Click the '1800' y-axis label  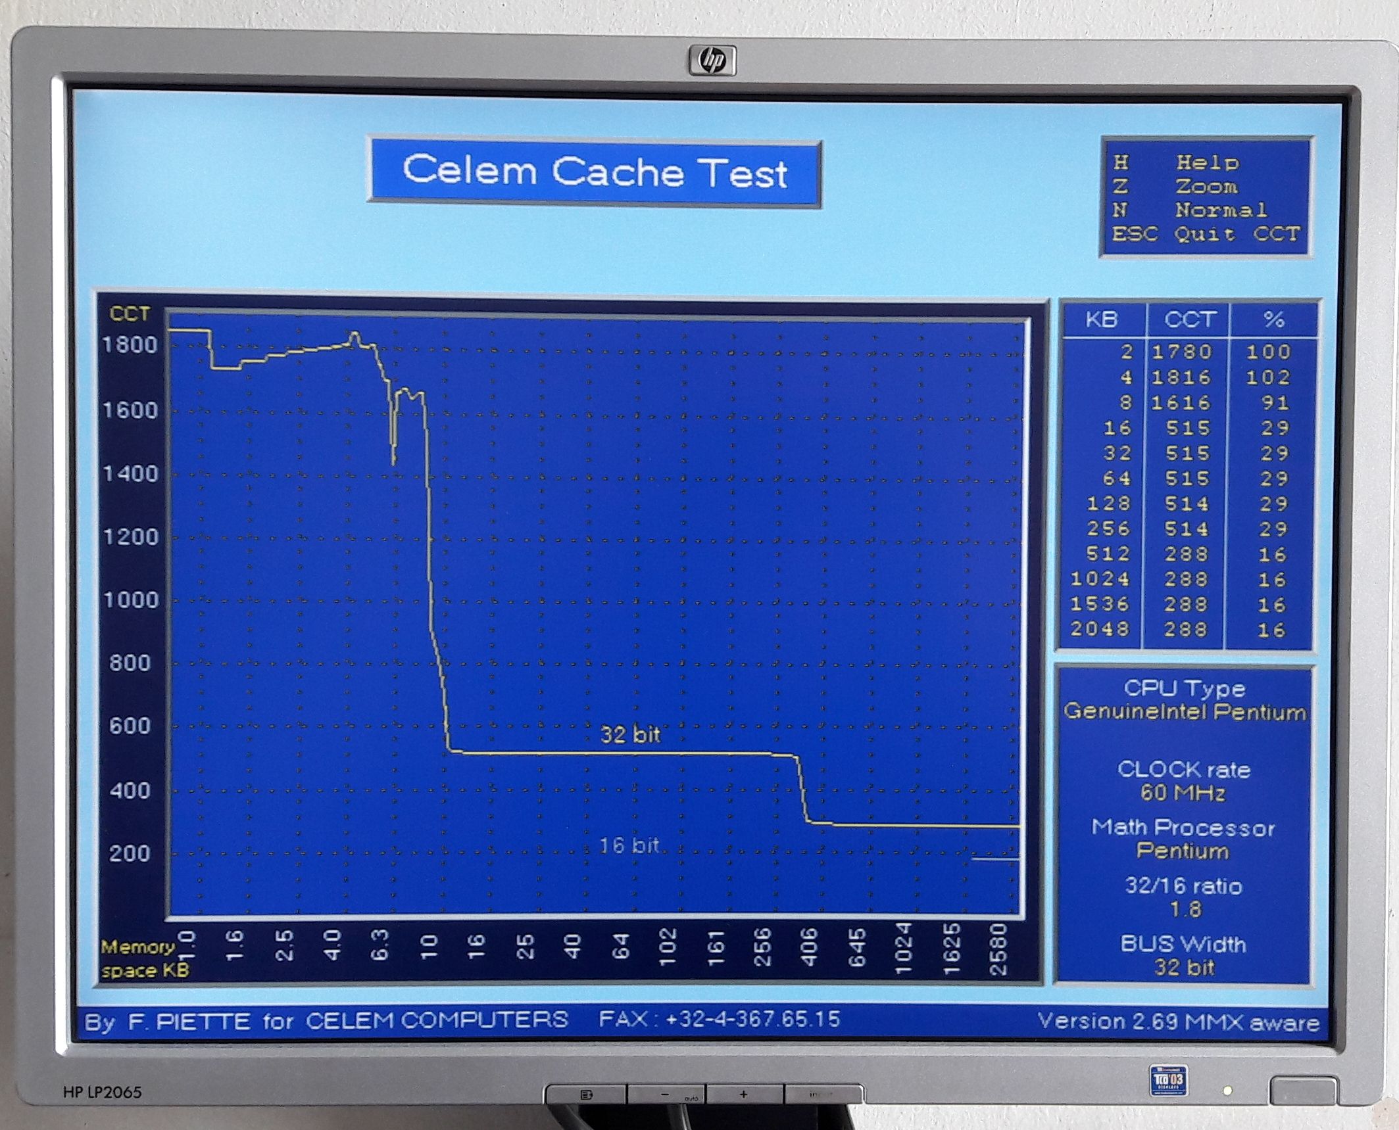(130, 345)
